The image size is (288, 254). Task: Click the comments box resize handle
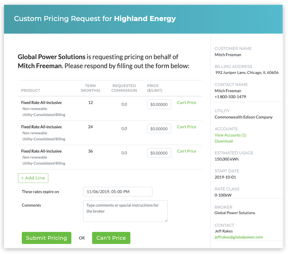coord(166,220)
